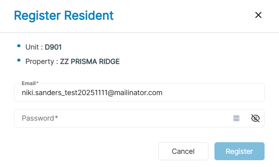Screen dimensions: 279x167
Task: Select the D901 unit value
Action: click(53, 47)
